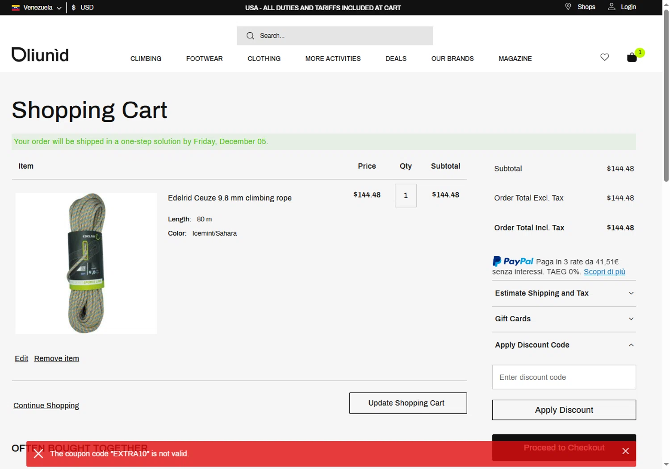Click the Shops location pin icon

(x=568, y=7)
